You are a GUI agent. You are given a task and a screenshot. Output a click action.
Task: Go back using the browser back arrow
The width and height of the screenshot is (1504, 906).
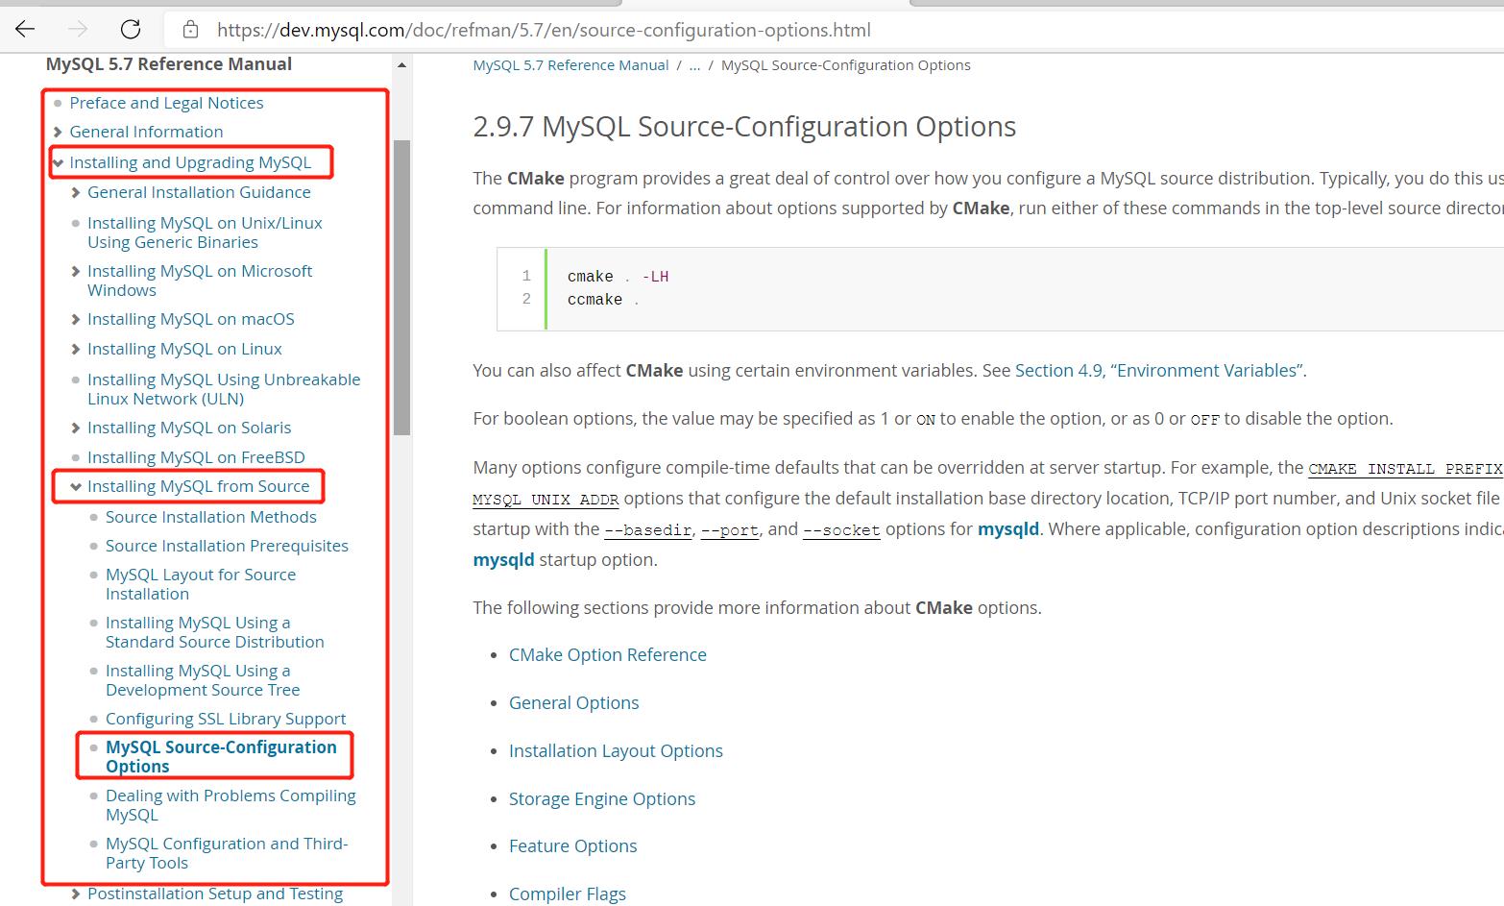coord(25,29)
